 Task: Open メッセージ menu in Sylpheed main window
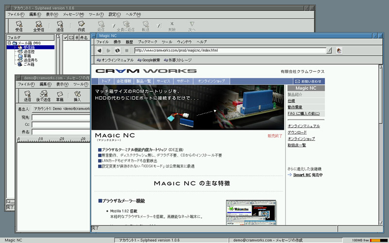click(x=73, y=15)
